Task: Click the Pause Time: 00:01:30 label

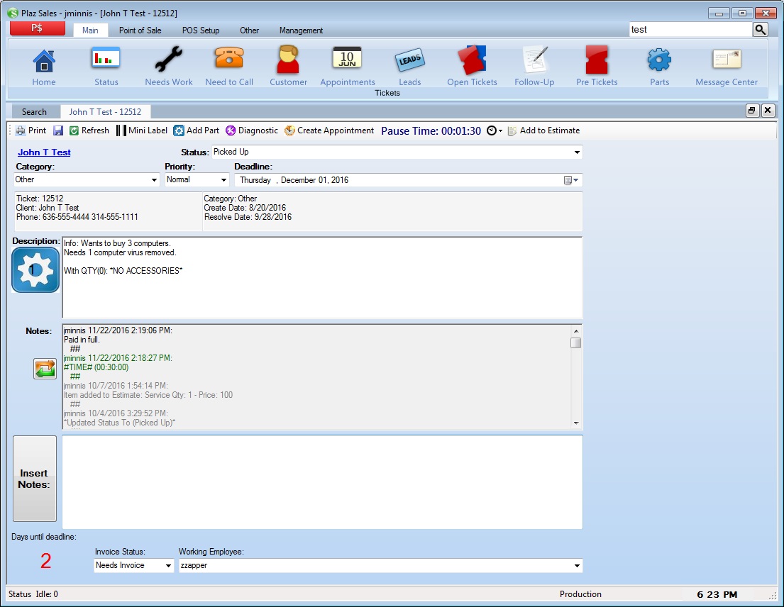Action: pyautogui.click(x=431, y=131)
